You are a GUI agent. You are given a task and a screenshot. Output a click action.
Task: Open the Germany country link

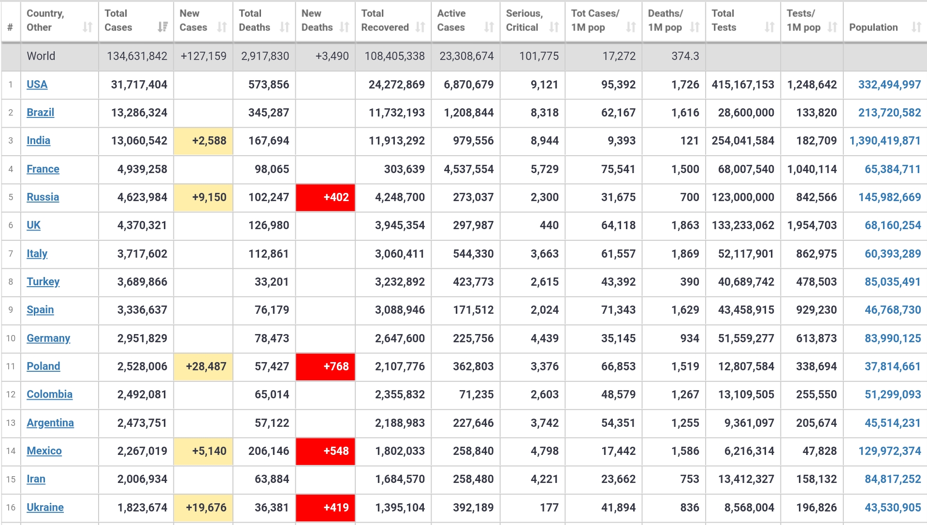(x=48, y=338)
